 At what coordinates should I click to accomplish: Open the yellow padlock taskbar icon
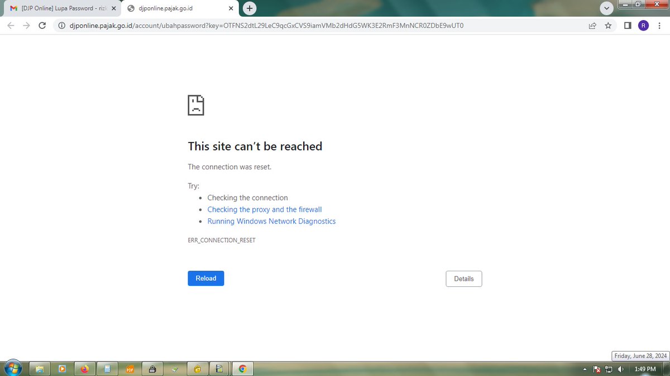click(197, 369)
